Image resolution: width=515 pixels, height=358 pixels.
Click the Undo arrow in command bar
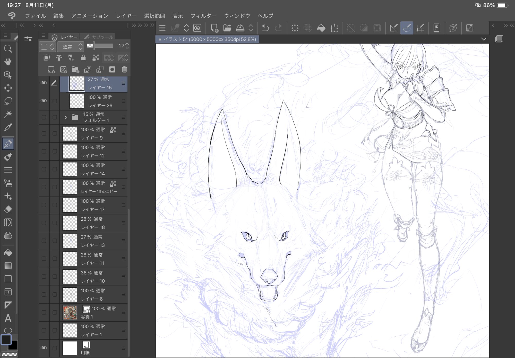coord(265,28)
